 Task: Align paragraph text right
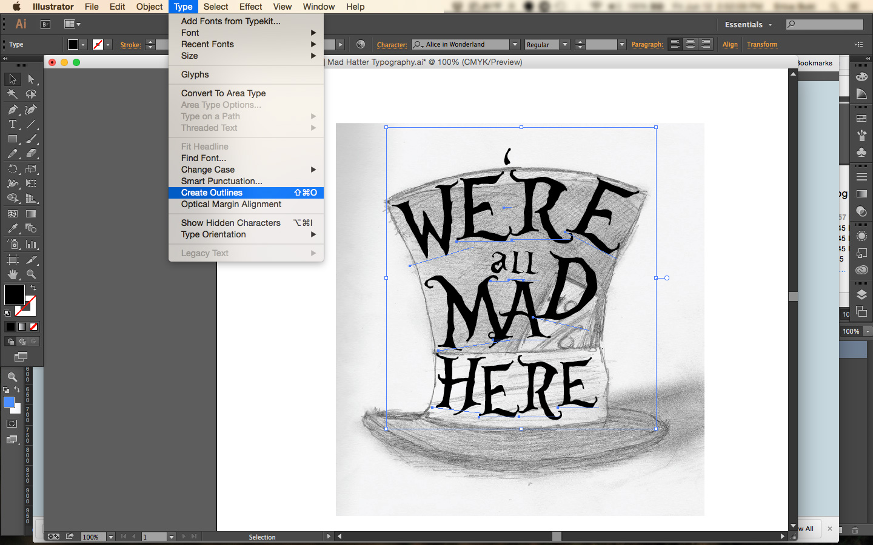click(705, 44)
